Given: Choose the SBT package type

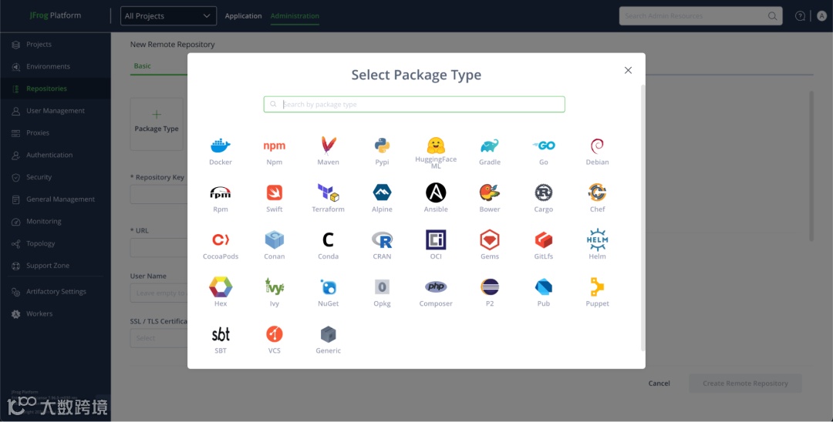Looking at the screenshot, I should coord(221,340).
